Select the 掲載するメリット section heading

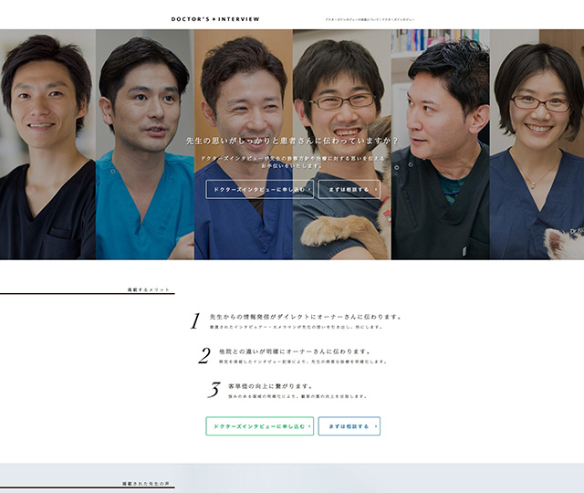[x=148, y=289]
